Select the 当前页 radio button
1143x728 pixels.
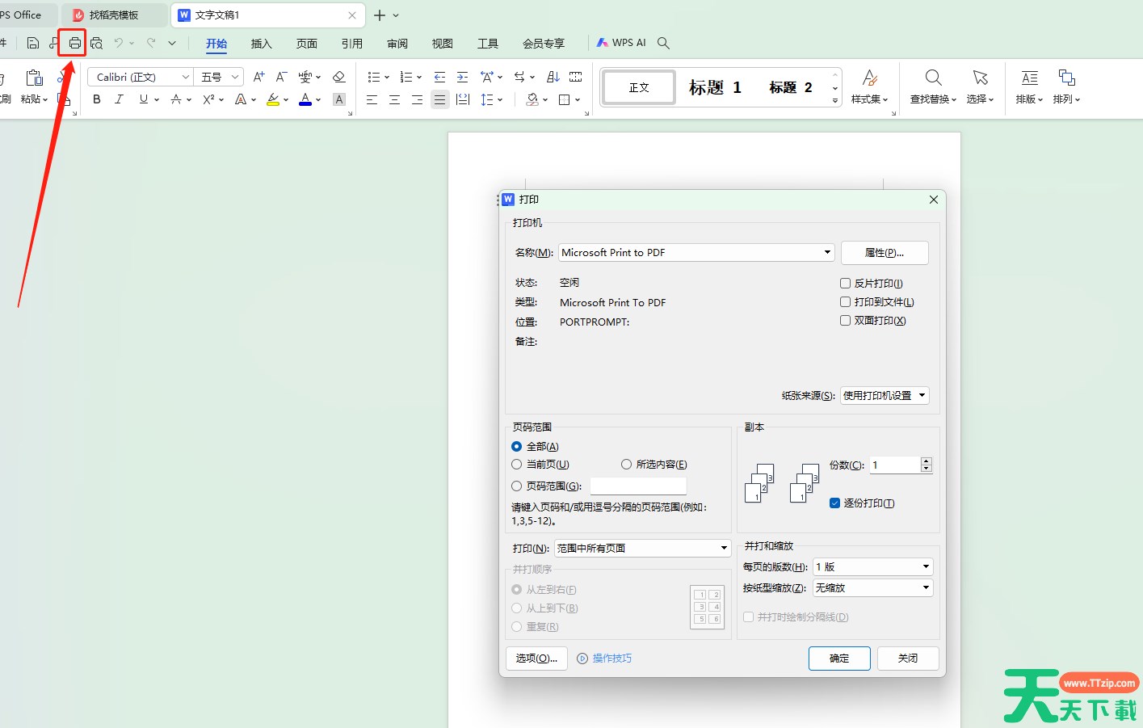pos(517,465)
